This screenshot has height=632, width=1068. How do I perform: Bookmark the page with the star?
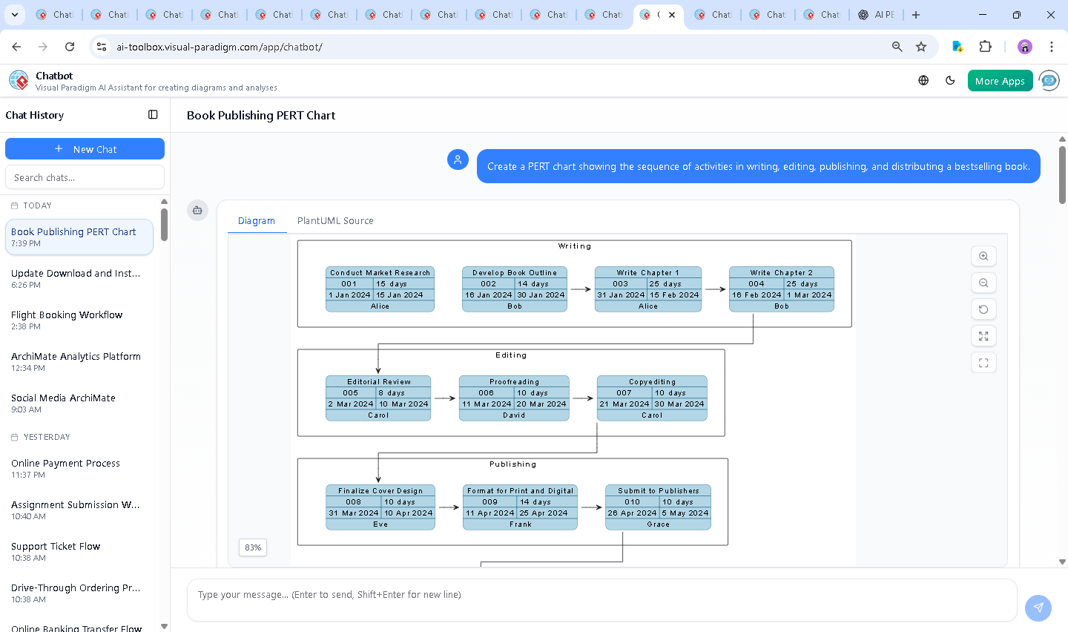coord(921,46)
